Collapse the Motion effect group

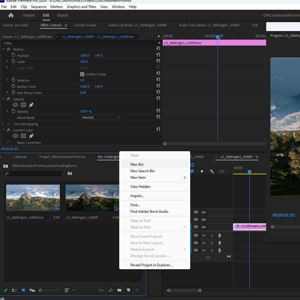coord(4,49)
